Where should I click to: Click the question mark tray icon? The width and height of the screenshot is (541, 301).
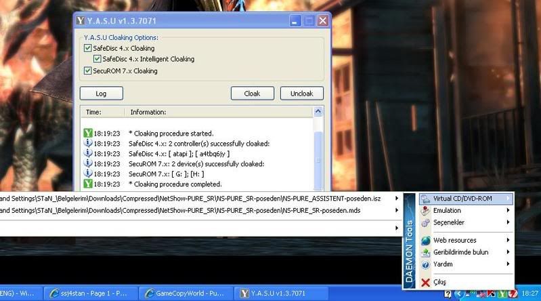[448, 294]
